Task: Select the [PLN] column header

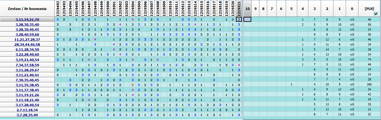Action: [x=369, y=9]
